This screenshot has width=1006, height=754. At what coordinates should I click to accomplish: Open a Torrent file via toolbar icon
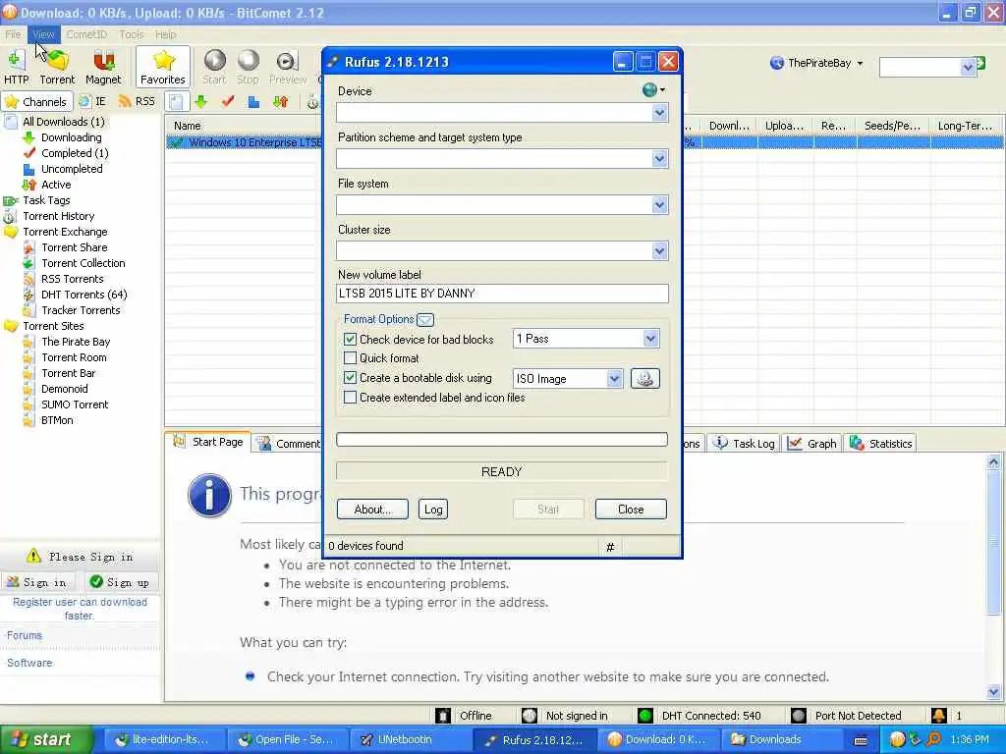(57, 67)
